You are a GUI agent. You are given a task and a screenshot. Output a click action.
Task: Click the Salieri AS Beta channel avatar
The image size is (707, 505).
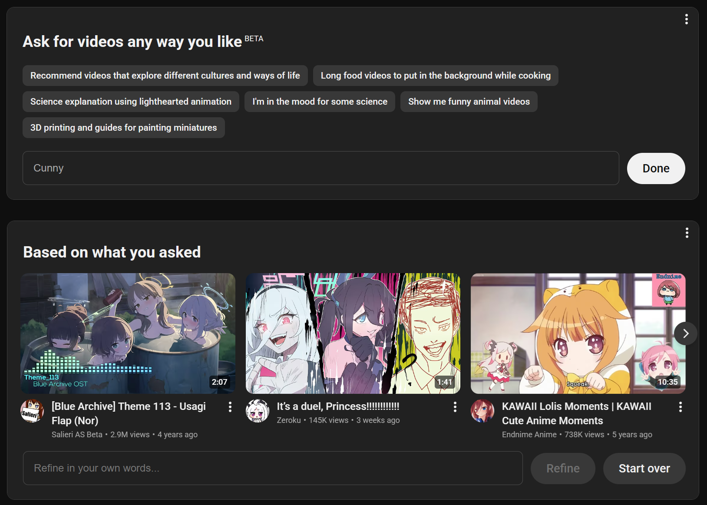(x=32, y=411)
